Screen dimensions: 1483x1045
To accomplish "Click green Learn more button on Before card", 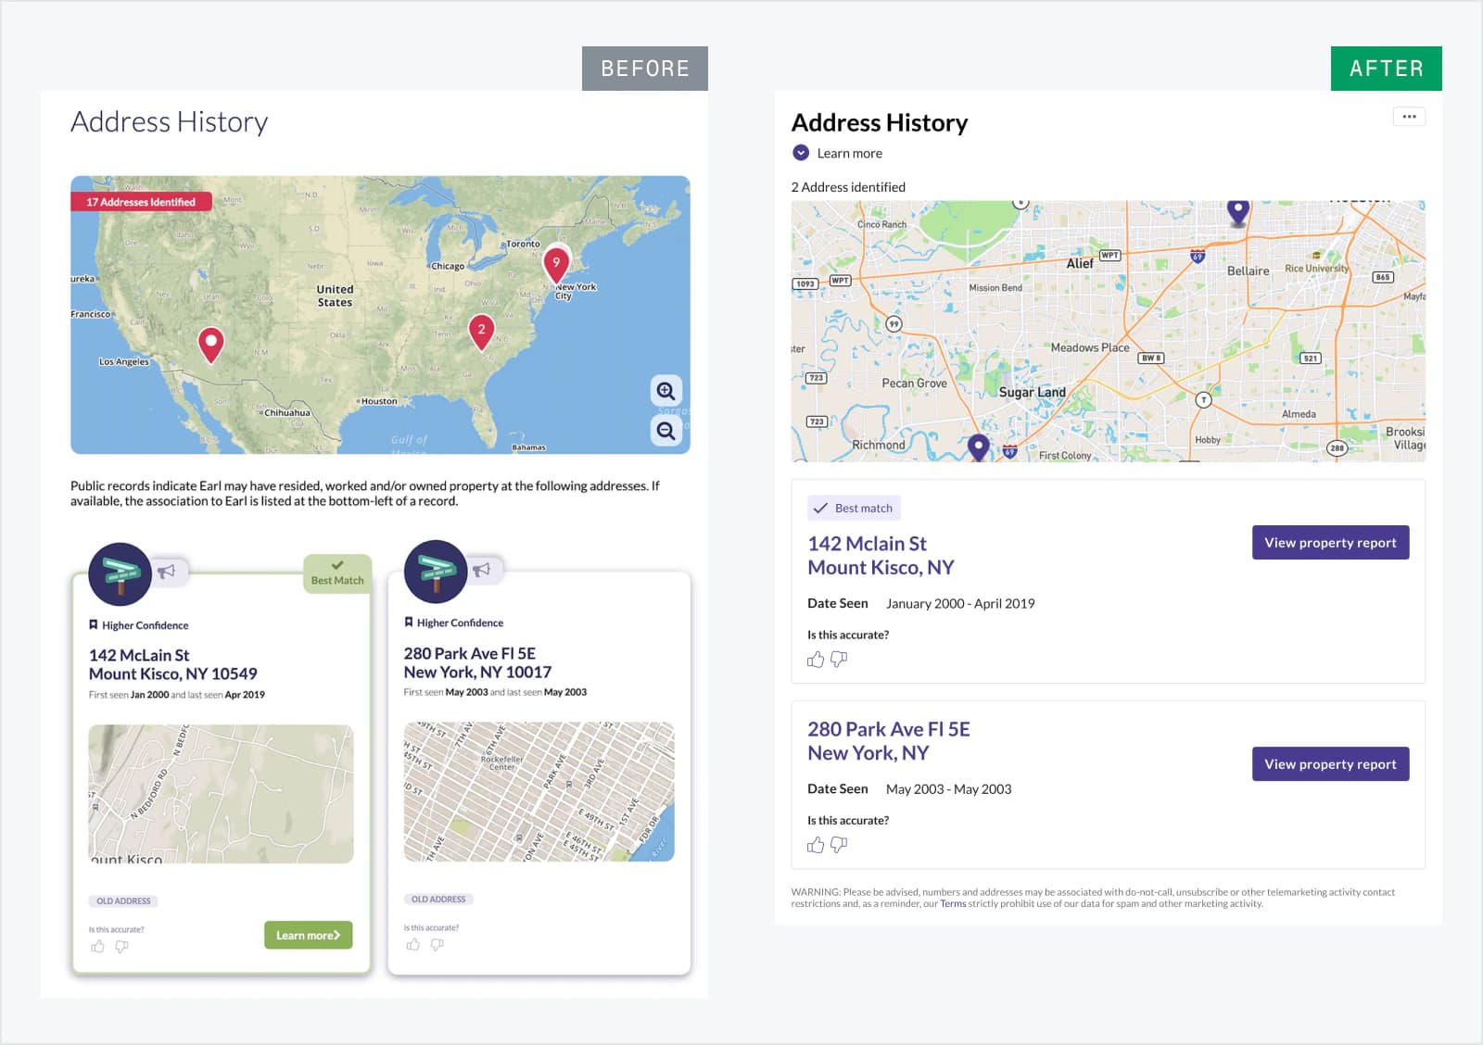I will pyautogui.click(x=308, y=935).
